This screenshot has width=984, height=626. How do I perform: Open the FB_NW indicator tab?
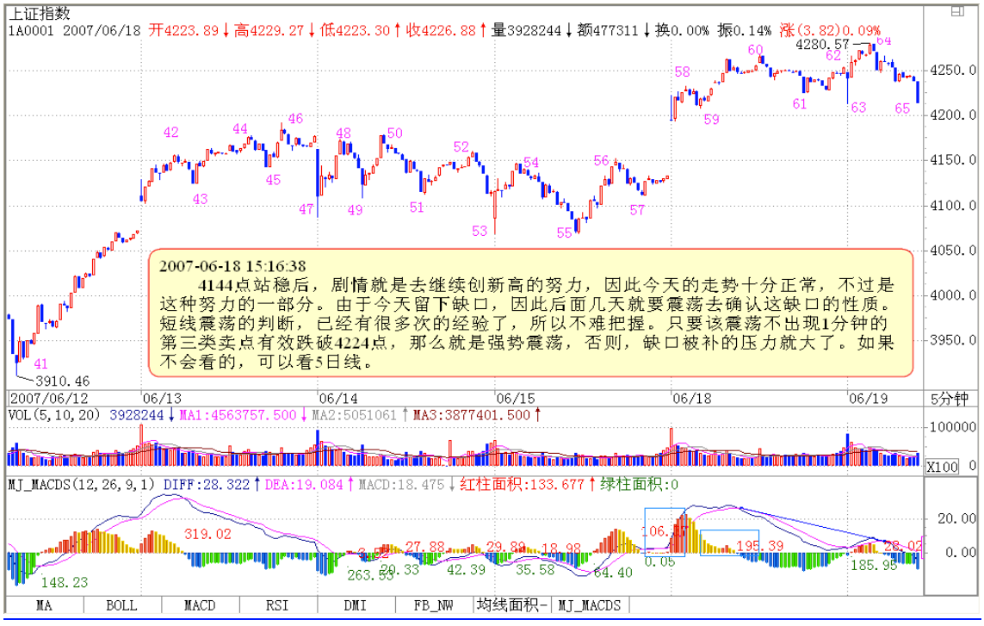[433, 605]
